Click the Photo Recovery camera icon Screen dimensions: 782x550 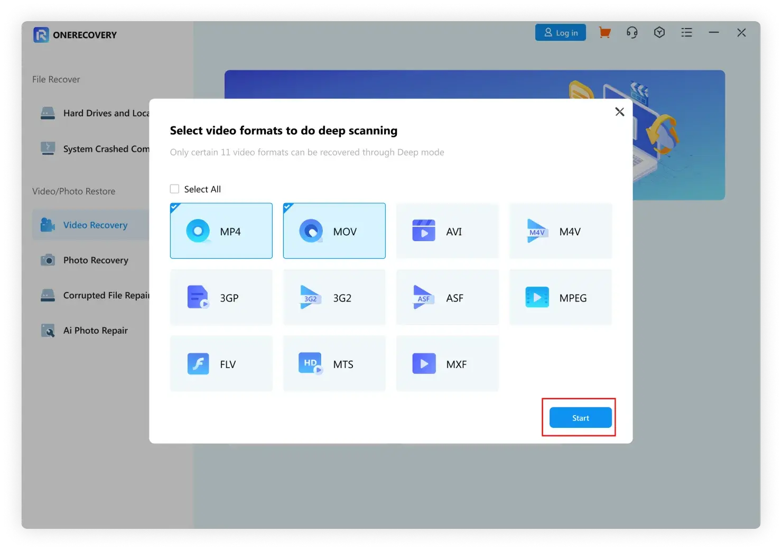(48, 260)
